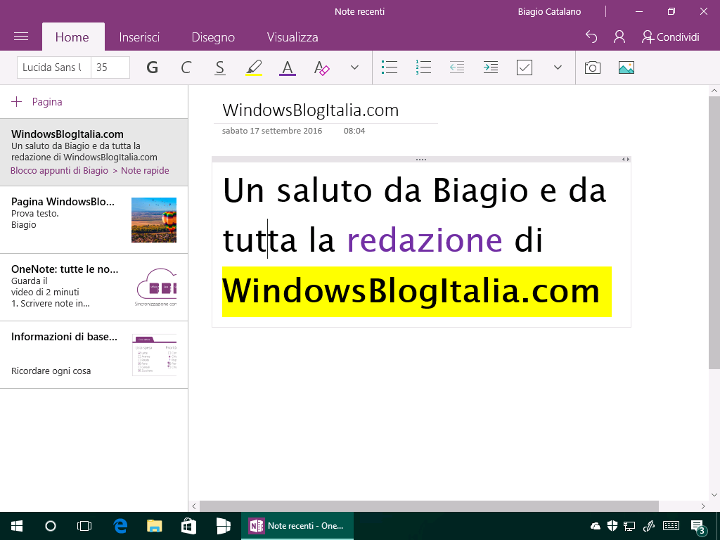
Task: Click the horizontal scrollbar right arrow
Action: coord(703,506)
